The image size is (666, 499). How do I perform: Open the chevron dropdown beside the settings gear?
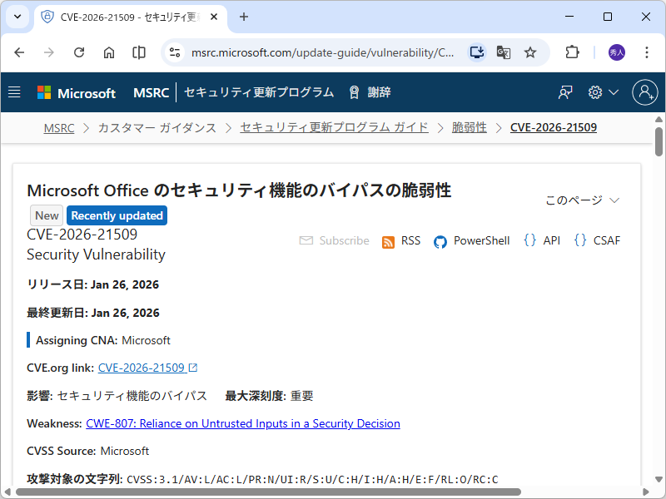click(613, 92)
